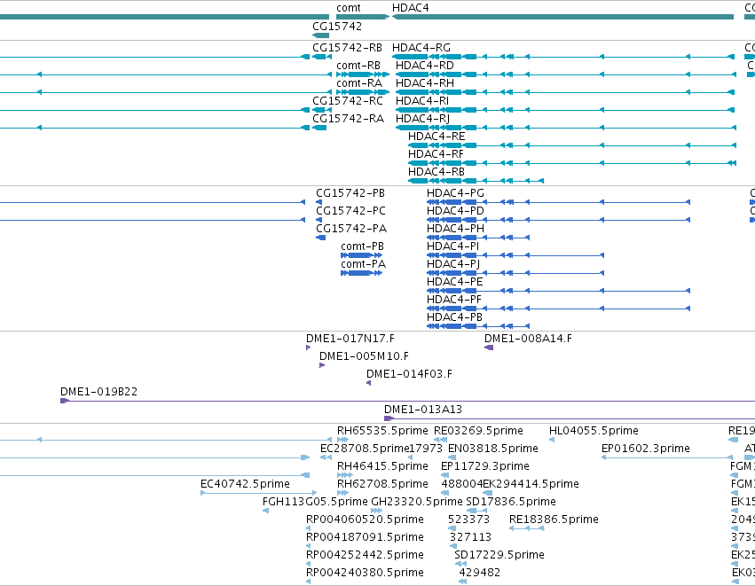Select the DME1-005M10.F clone label

pos(364,357)
